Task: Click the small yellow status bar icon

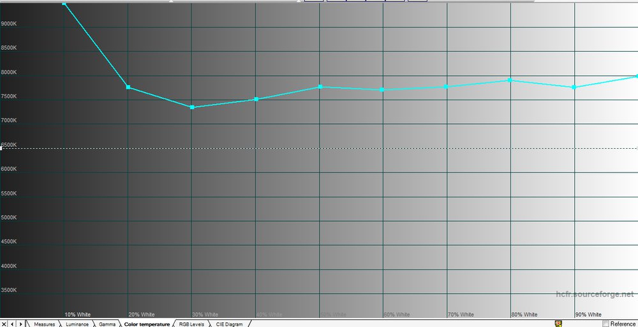Action: (558, 324)
